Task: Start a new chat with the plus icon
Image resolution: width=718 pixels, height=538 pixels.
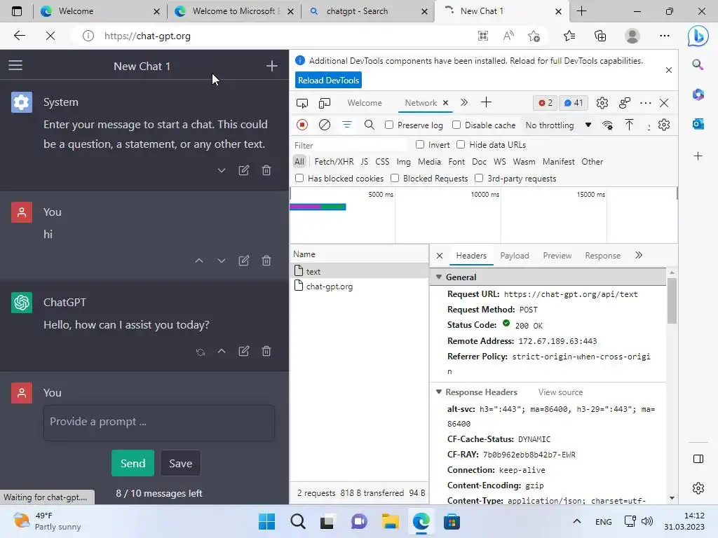Action: pyautogui.click(x=272, y=66)
